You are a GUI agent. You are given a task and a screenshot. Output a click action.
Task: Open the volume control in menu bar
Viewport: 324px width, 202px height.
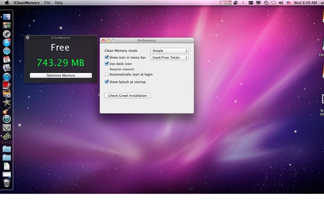[x=281, y=3]
